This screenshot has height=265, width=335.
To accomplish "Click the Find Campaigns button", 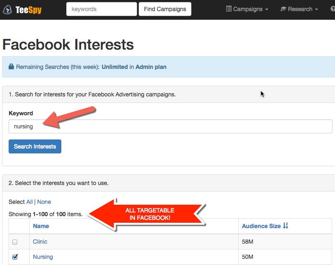I will pos(165,9).
